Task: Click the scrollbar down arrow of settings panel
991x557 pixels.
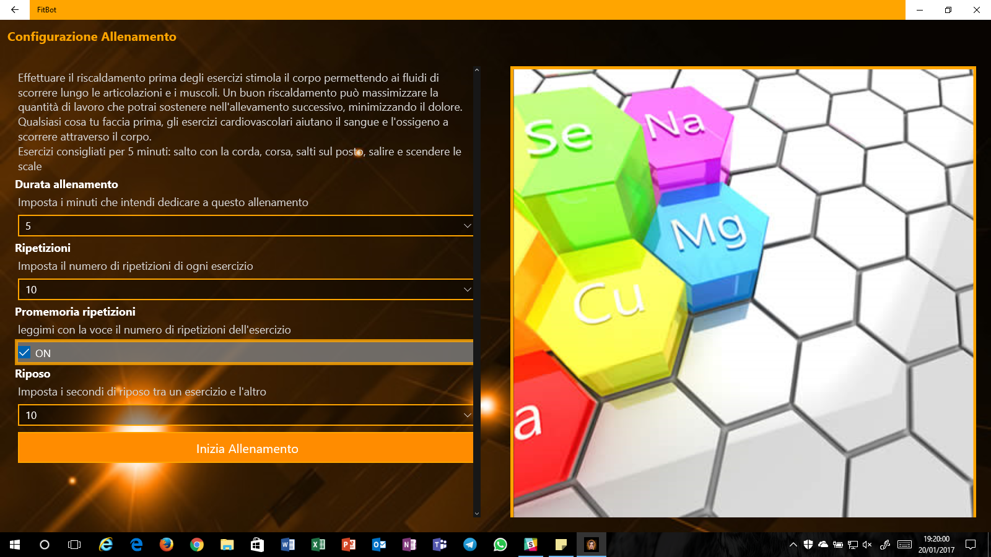Action: 477,513
